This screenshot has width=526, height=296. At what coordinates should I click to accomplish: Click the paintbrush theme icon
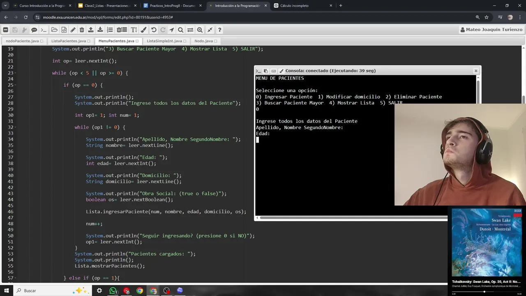(x=143, y=30)
